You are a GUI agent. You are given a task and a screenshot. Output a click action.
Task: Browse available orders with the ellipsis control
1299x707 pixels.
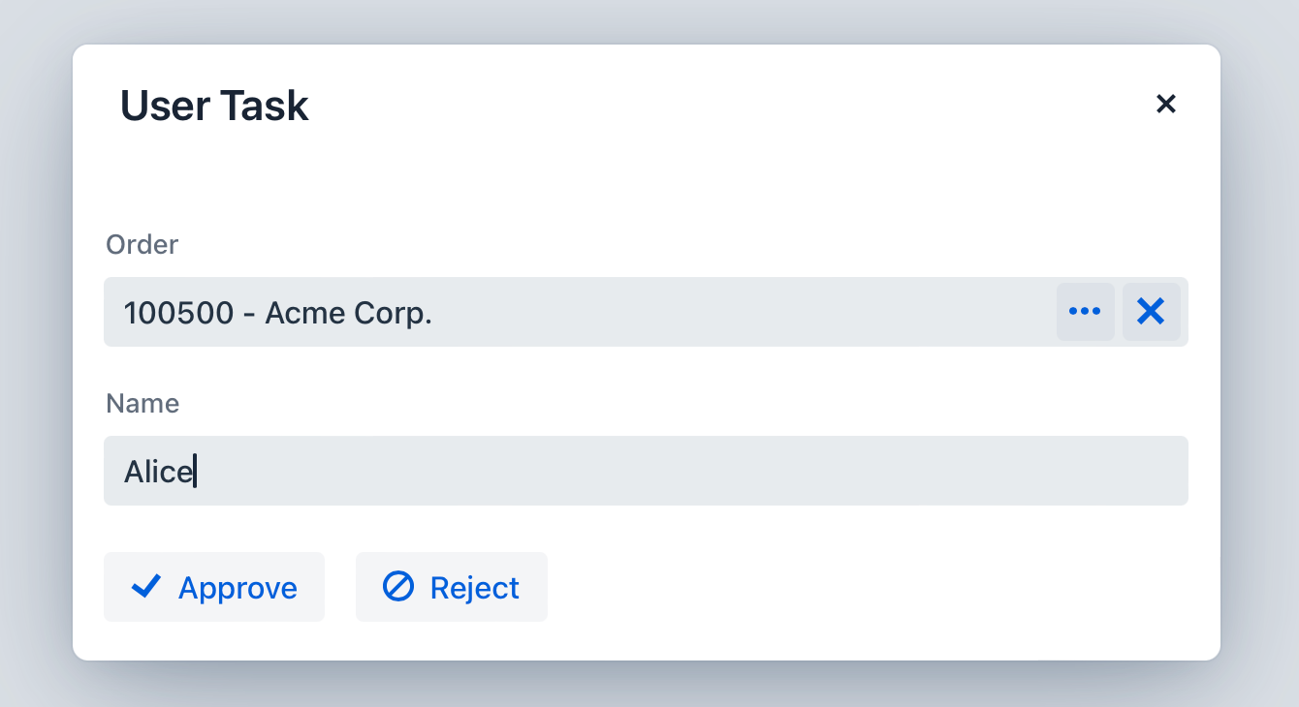pyautogui.click(x=1085, y=311)
